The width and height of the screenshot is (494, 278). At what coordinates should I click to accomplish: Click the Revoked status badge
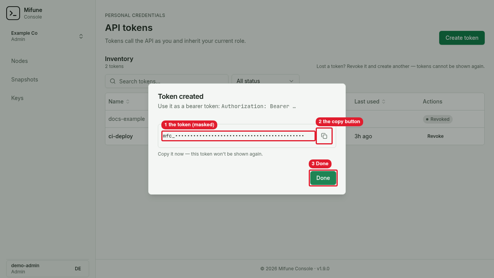tap(438, 119)
